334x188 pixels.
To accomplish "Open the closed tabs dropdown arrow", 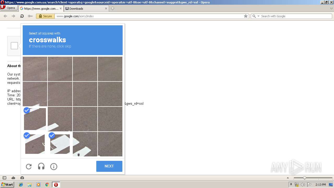I will tap(331, 8).
